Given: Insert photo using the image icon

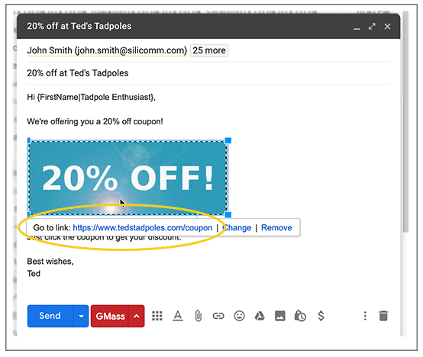Looking at the screenshot, I should coord(280,316).
